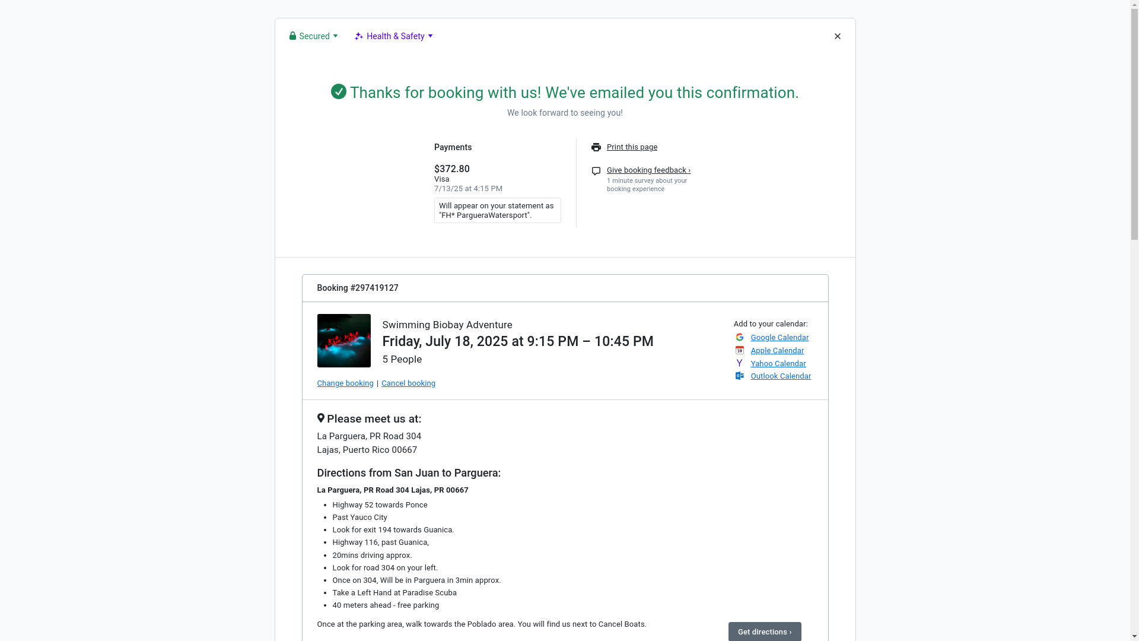The height and width of the screenshot is (641, 1139).
Task: Click the 7/13/25 at 4:15 PM timestamp
Action: point(468,189)
